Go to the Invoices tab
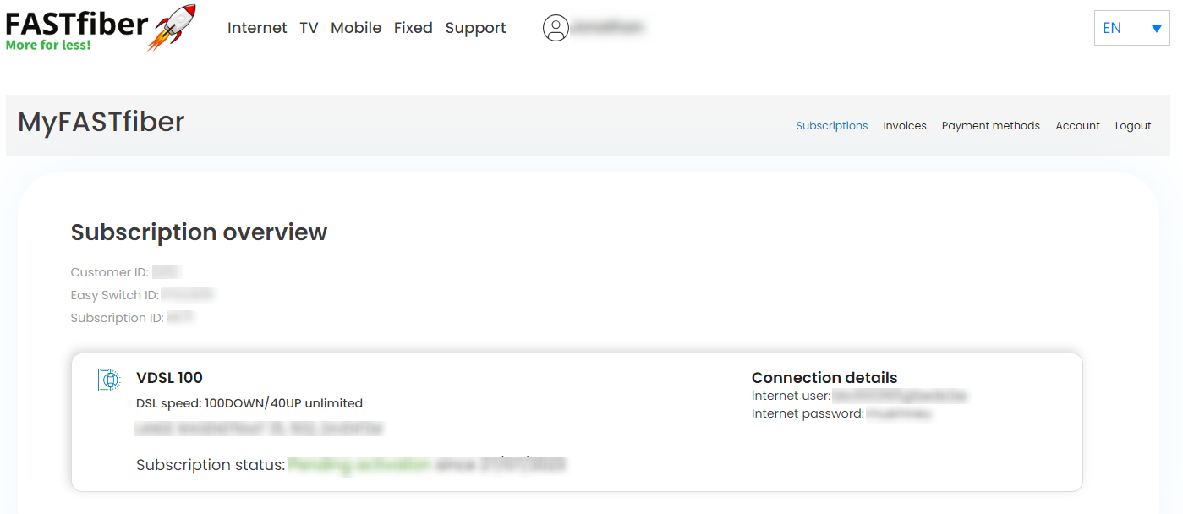The width and height of the screenshot is (1183, 514). (905, 125)
